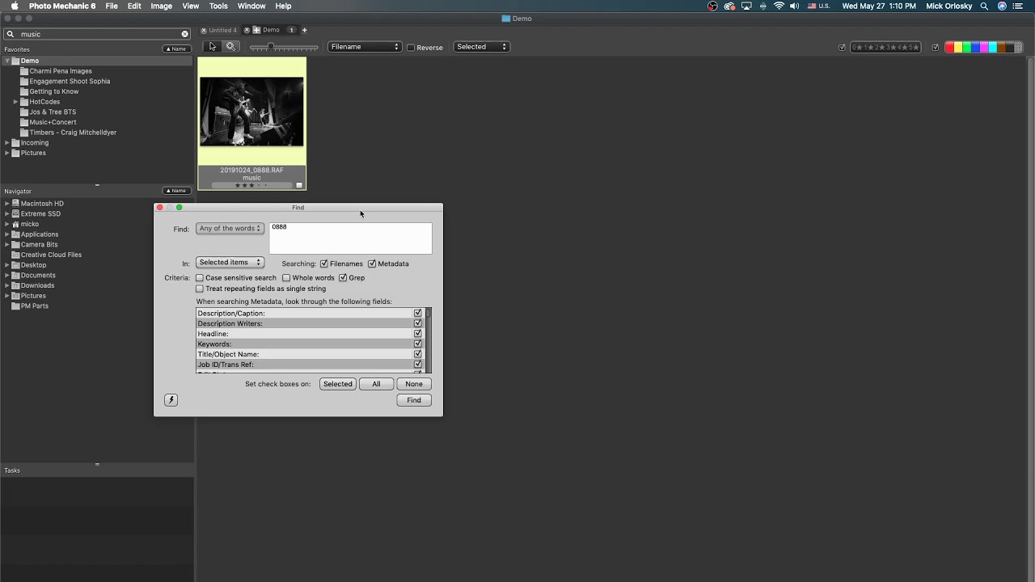Click the red color class swatch

949,48
